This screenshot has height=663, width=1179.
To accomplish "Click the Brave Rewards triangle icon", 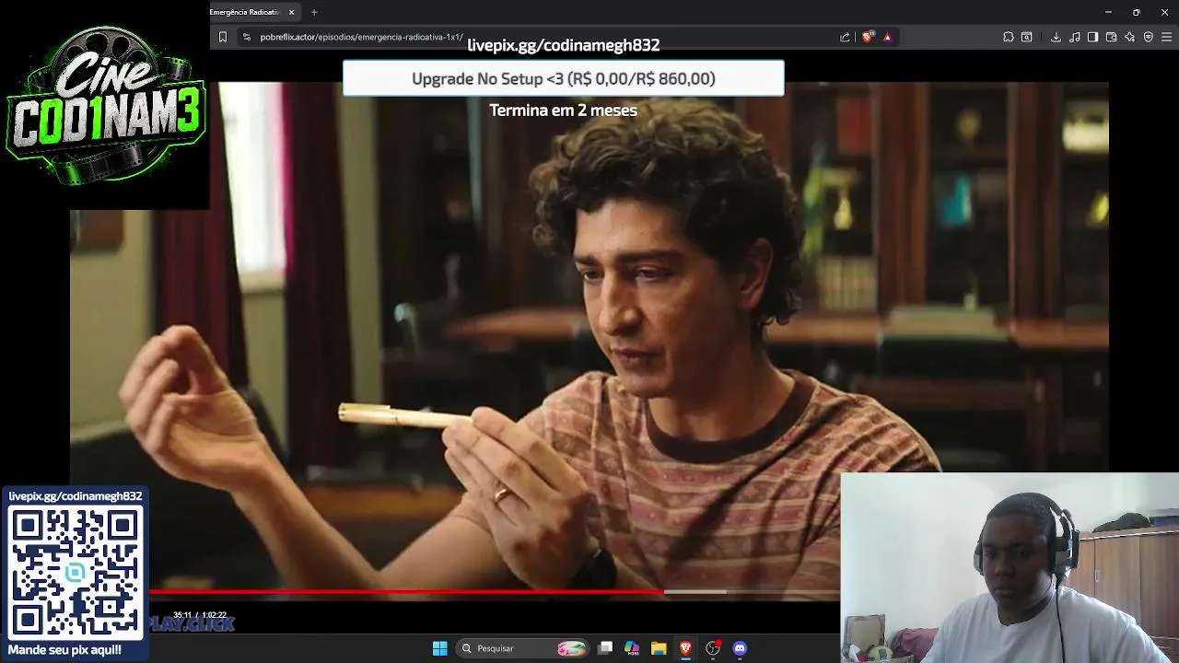I will (887, 37).
